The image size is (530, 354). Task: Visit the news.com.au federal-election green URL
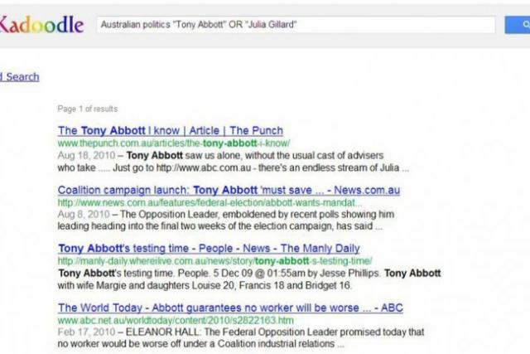tap(210, 203)
